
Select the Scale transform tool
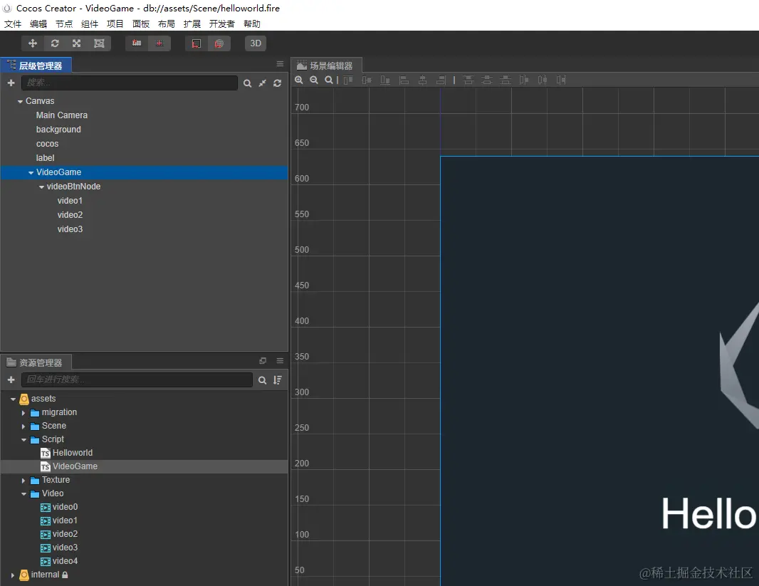pyautogui.click(x=76, y=43)
